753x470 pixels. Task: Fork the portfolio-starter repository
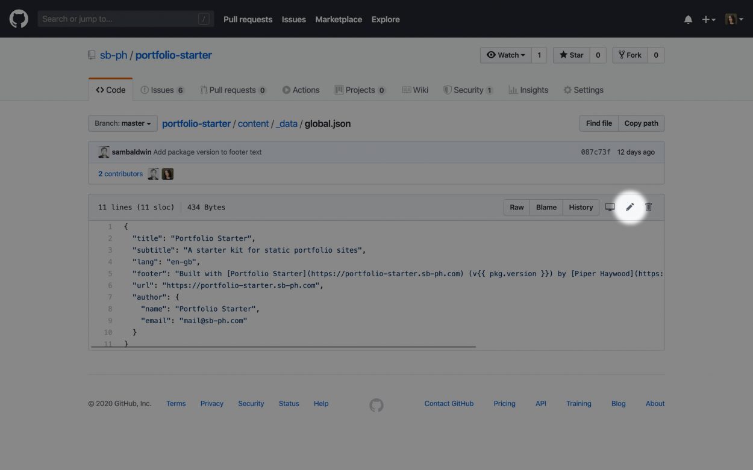[x=630, y=55]
